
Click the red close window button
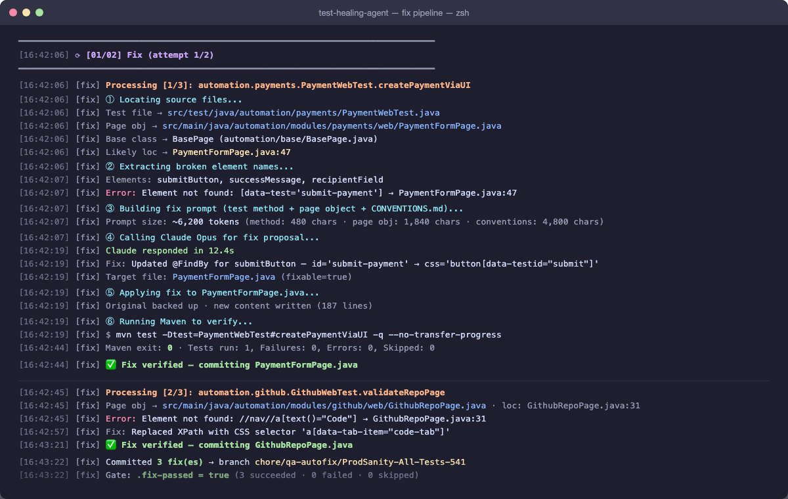[x=13, y=12]
